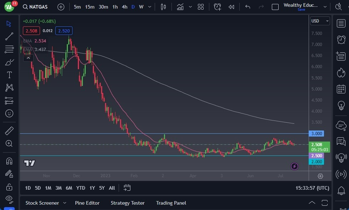This screenshot has width=349, height=210.
Task: Click the Zoom In magnifier tool
Action: [x=9, y=143]
